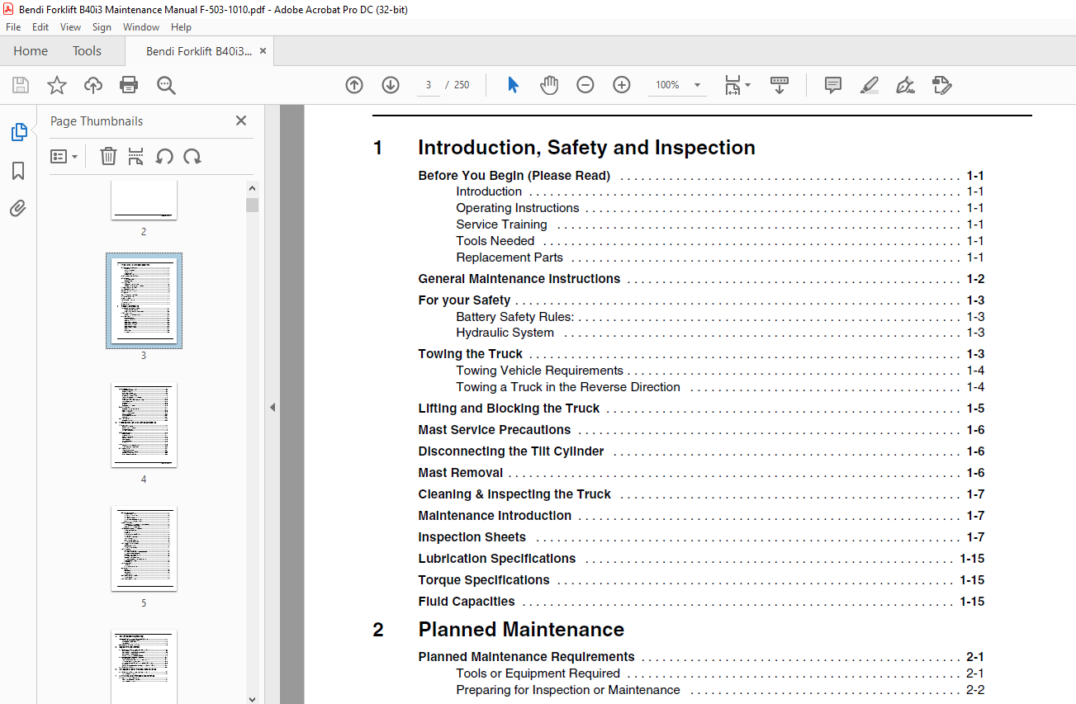Viewport: 1076px width, 704px height.
Task: Click the upload to cloud icon
Action: (x=93, y=85)
